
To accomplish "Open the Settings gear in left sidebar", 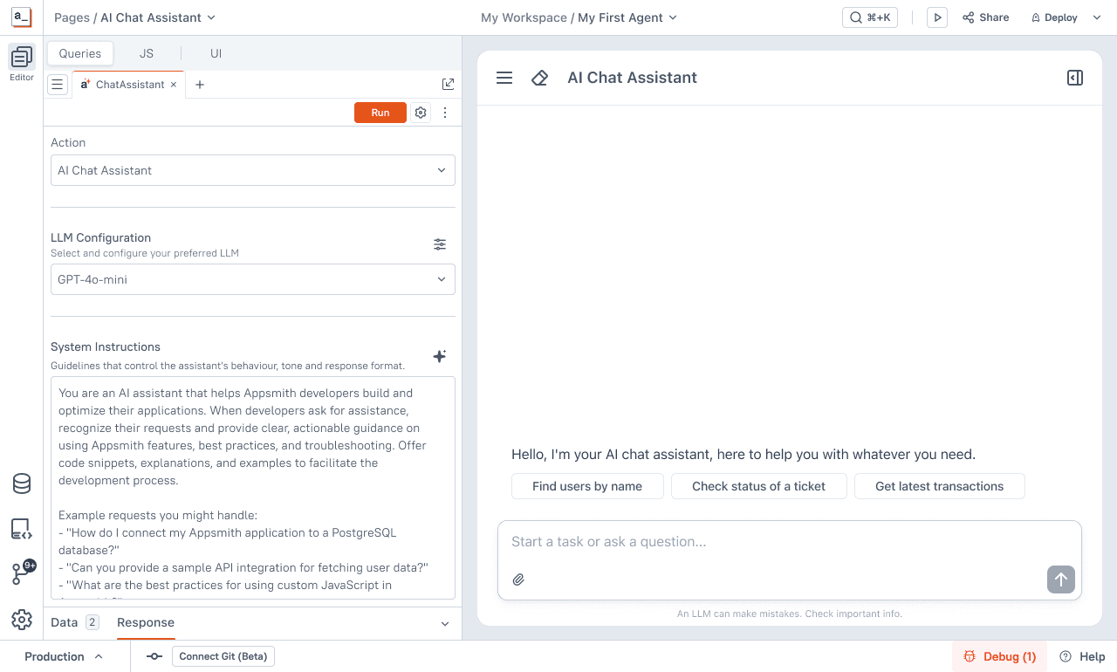I will click(x=22, y=620).
